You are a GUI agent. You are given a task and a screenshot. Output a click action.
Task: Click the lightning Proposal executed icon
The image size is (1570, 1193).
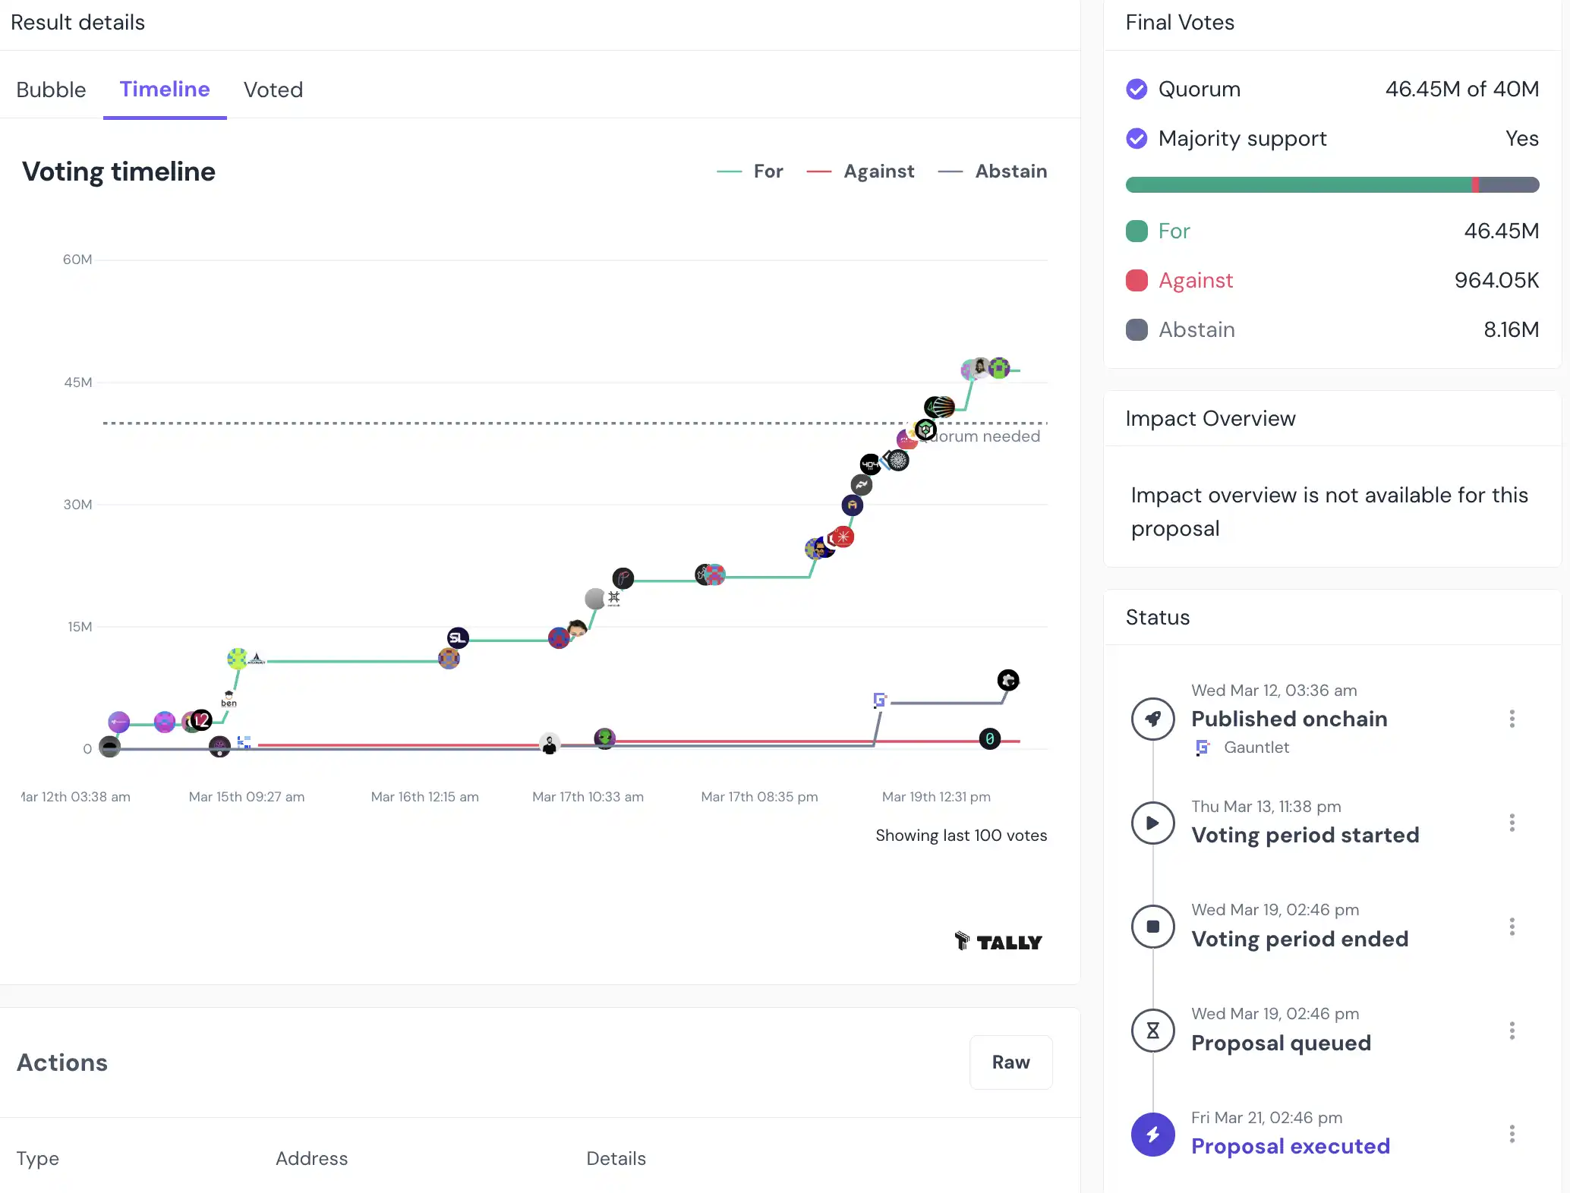tap(1152, 1135)
